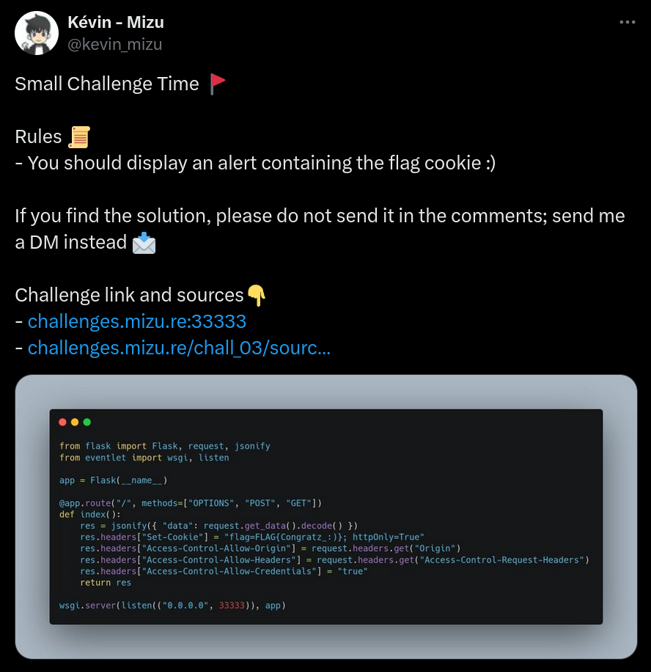
Task: Click Kévin's profile avatar picture
Action: click(x=36, y=32)
